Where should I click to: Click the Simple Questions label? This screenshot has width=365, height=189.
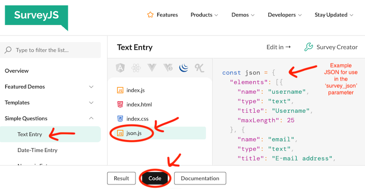tap(26, 118)
